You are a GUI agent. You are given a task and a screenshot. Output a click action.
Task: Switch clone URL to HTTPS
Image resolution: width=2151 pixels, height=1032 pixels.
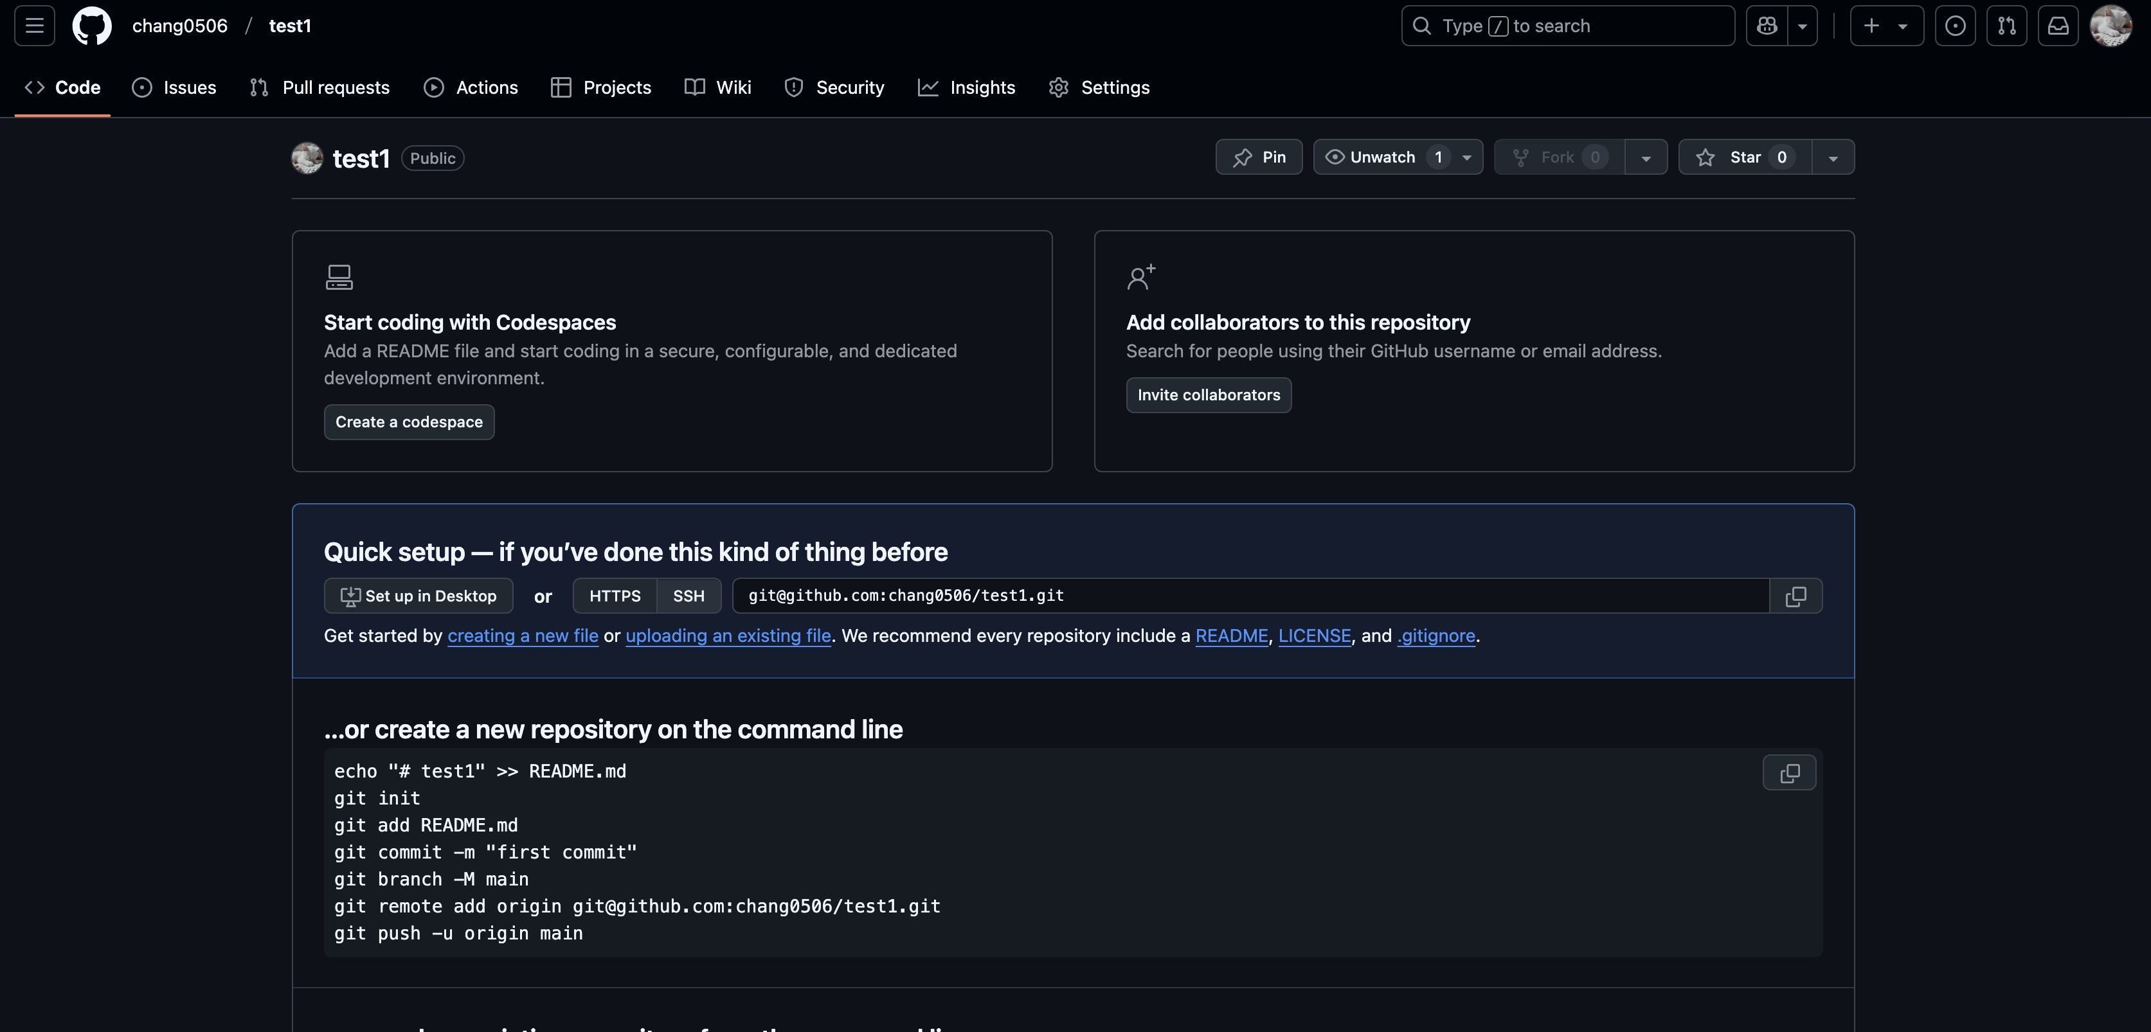615,596
